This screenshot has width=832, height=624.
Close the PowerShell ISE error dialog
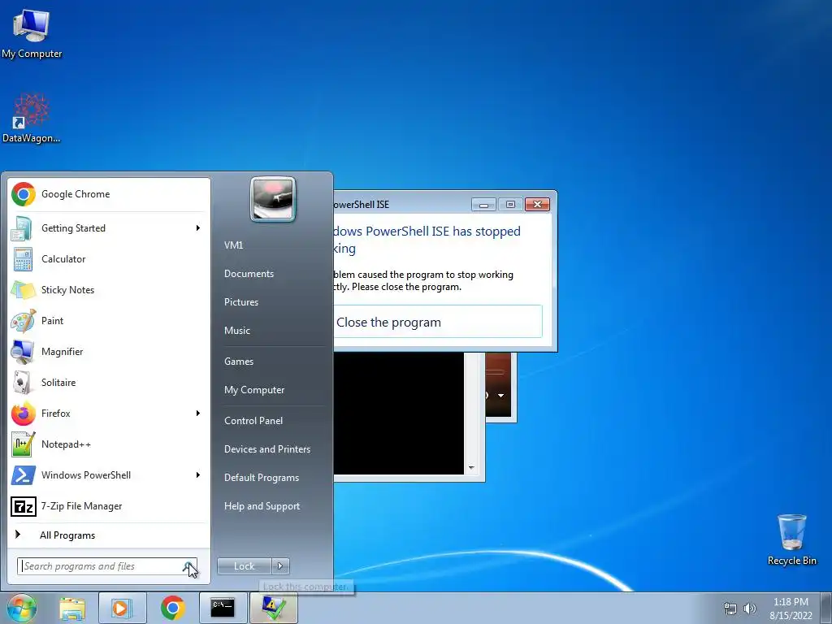click(x=537, y=204)
